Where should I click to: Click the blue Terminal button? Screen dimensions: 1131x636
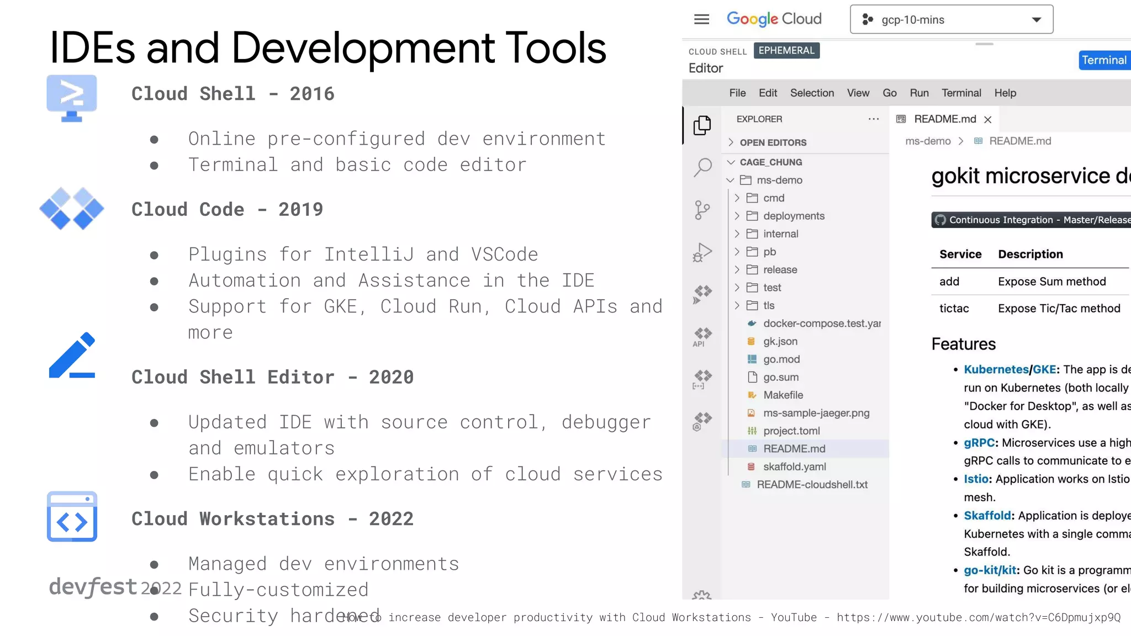pos(1104,60)
